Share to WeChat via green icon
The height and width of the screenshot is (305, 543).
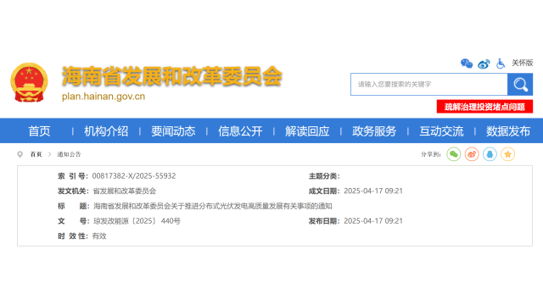(454, 154)
